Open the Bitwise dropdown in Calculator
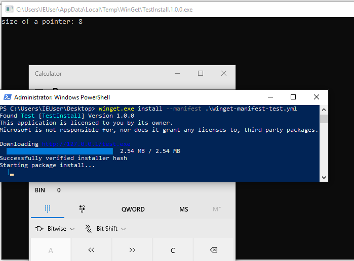The width and height of the screenshot is (354, 261). (55, 229)
